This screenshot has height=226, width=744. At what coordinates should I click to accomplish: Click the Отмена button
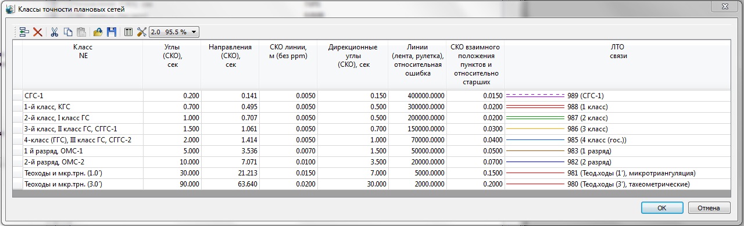[x=709, y=207]
